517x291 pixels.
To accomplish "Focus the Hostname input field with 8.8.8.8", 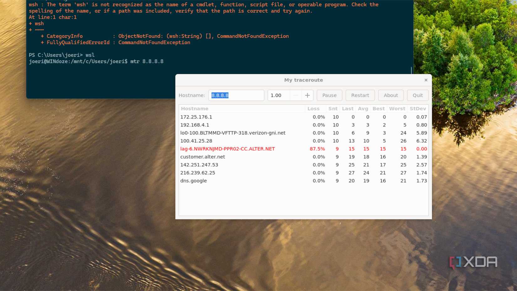I will pos(236,95).
